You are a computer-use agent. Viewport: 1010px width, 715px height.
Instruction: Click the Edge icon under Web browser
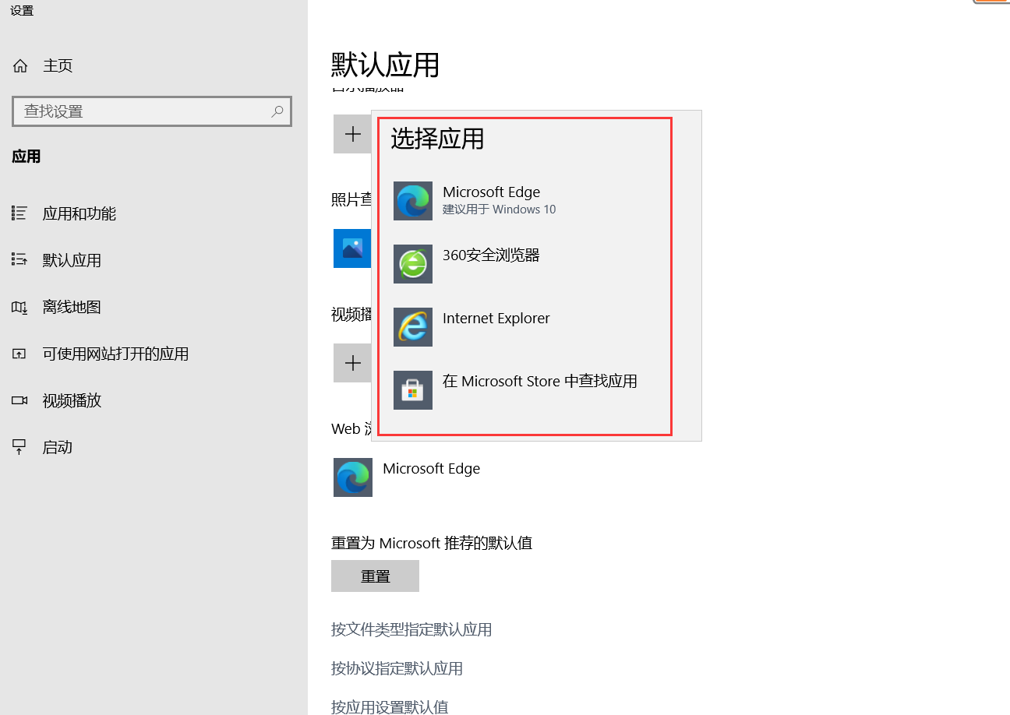point(353,477)
